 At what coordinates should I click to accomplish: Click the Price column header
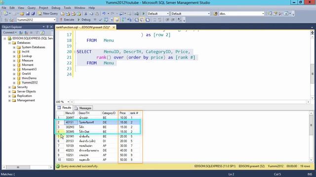[x=123, y=113]
